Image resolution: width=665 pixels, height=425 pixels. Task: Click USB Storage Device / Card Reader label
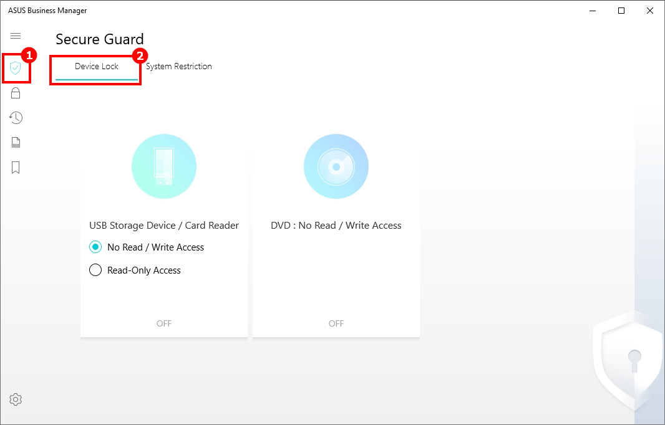164,226
